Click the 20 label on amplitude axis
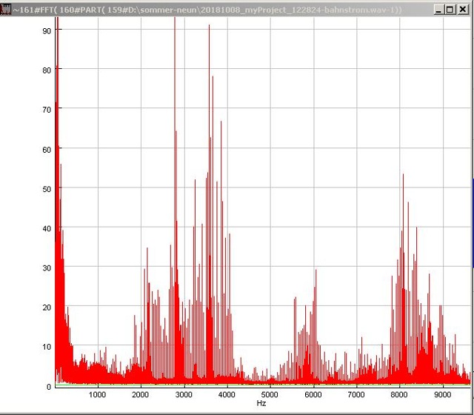Screen dimensions: 474x415 47,308
